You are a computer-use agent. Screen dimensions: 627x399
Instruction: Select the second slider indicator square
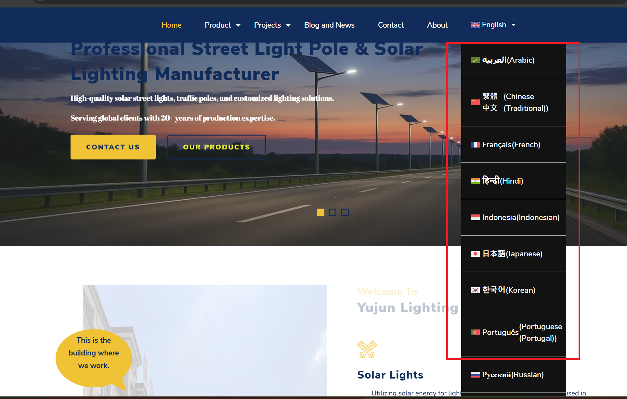(333, 212)
